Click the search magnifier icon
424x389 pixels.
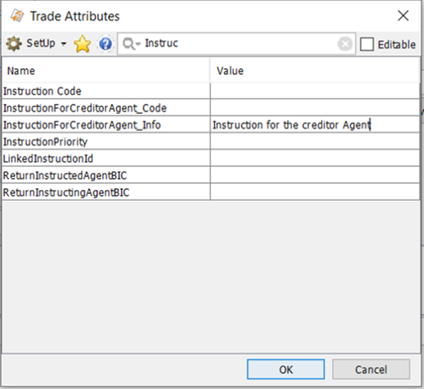pyautogui.click(x=129, y=44)
